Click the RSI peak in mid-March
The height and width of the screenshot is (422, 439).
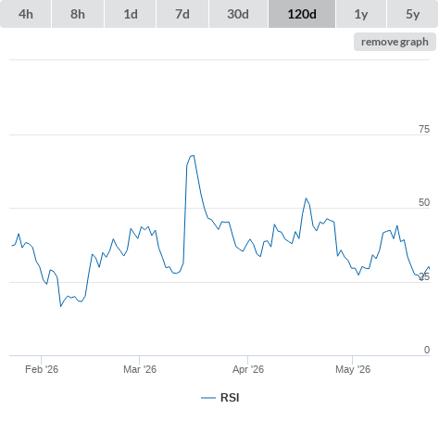(x=193, y=156)
